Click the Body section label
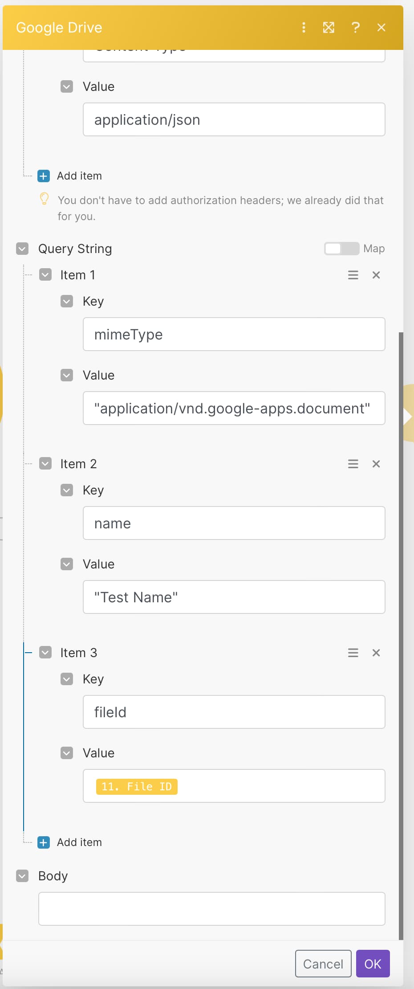 [53, 876]
